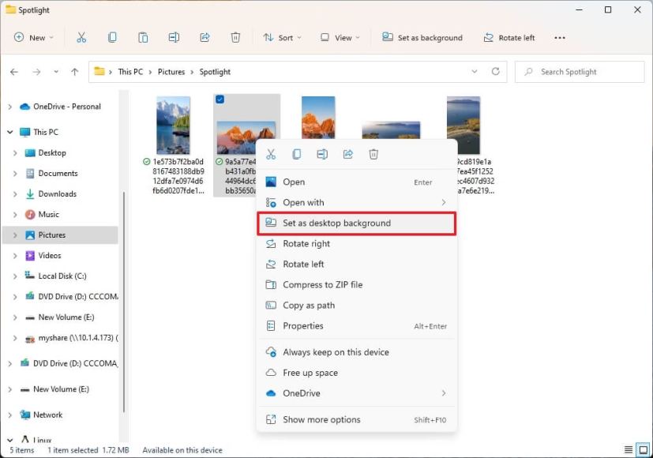Image resolution: width=653 pixels, height=458 pixels.
Task: Open the See more ellipsis menu
Action: [560, 37]
